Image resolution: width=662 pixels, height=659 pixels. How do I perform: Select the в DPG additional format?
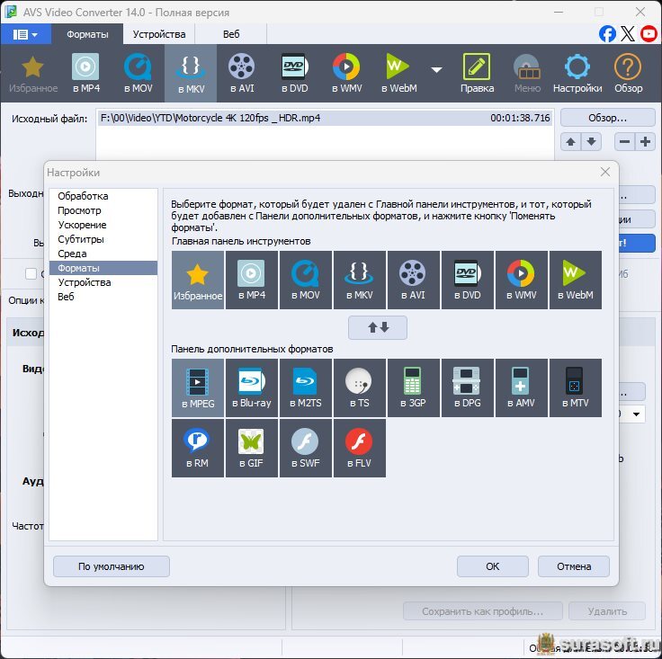click(x=468, y=388)
